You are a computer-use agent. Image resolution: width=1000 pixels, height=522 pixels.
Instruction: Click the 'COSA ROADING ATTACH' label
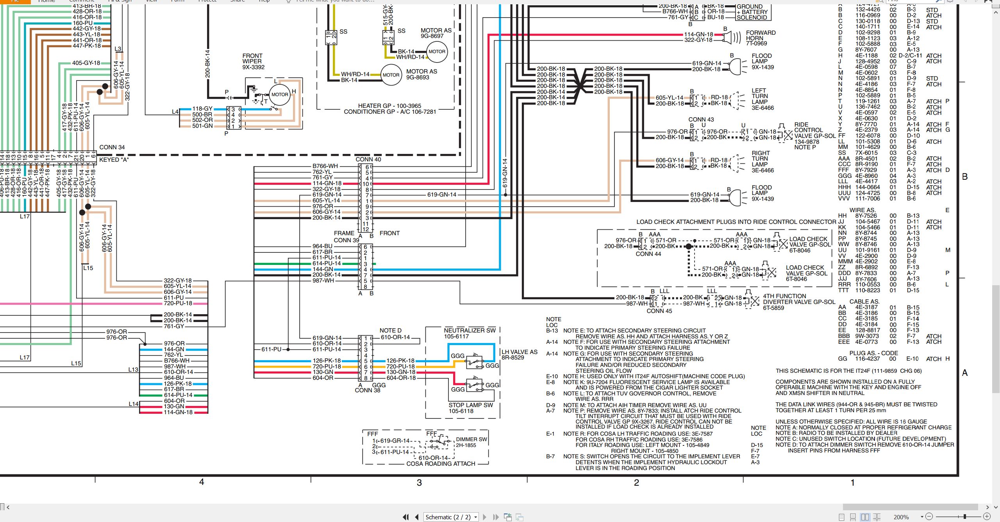point(441,464)
